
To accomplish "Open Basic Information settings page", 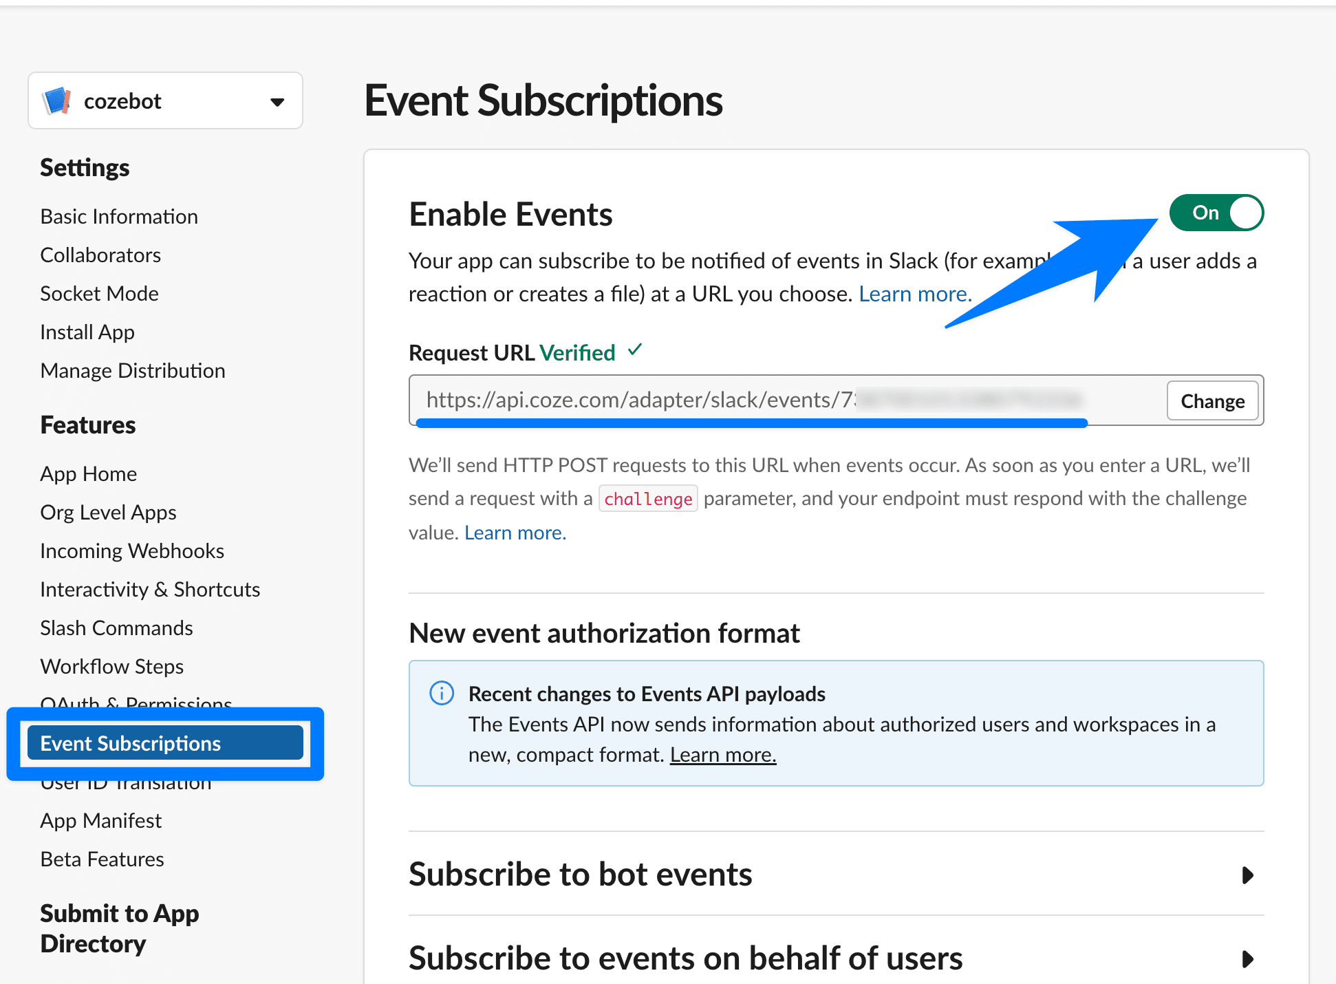I will [x=119, y=217].
